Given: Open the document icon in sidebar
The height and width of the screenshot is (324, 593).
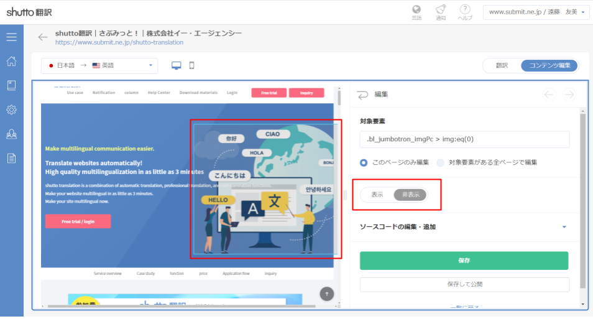Looking at the screenshot, I should [11, 158].
